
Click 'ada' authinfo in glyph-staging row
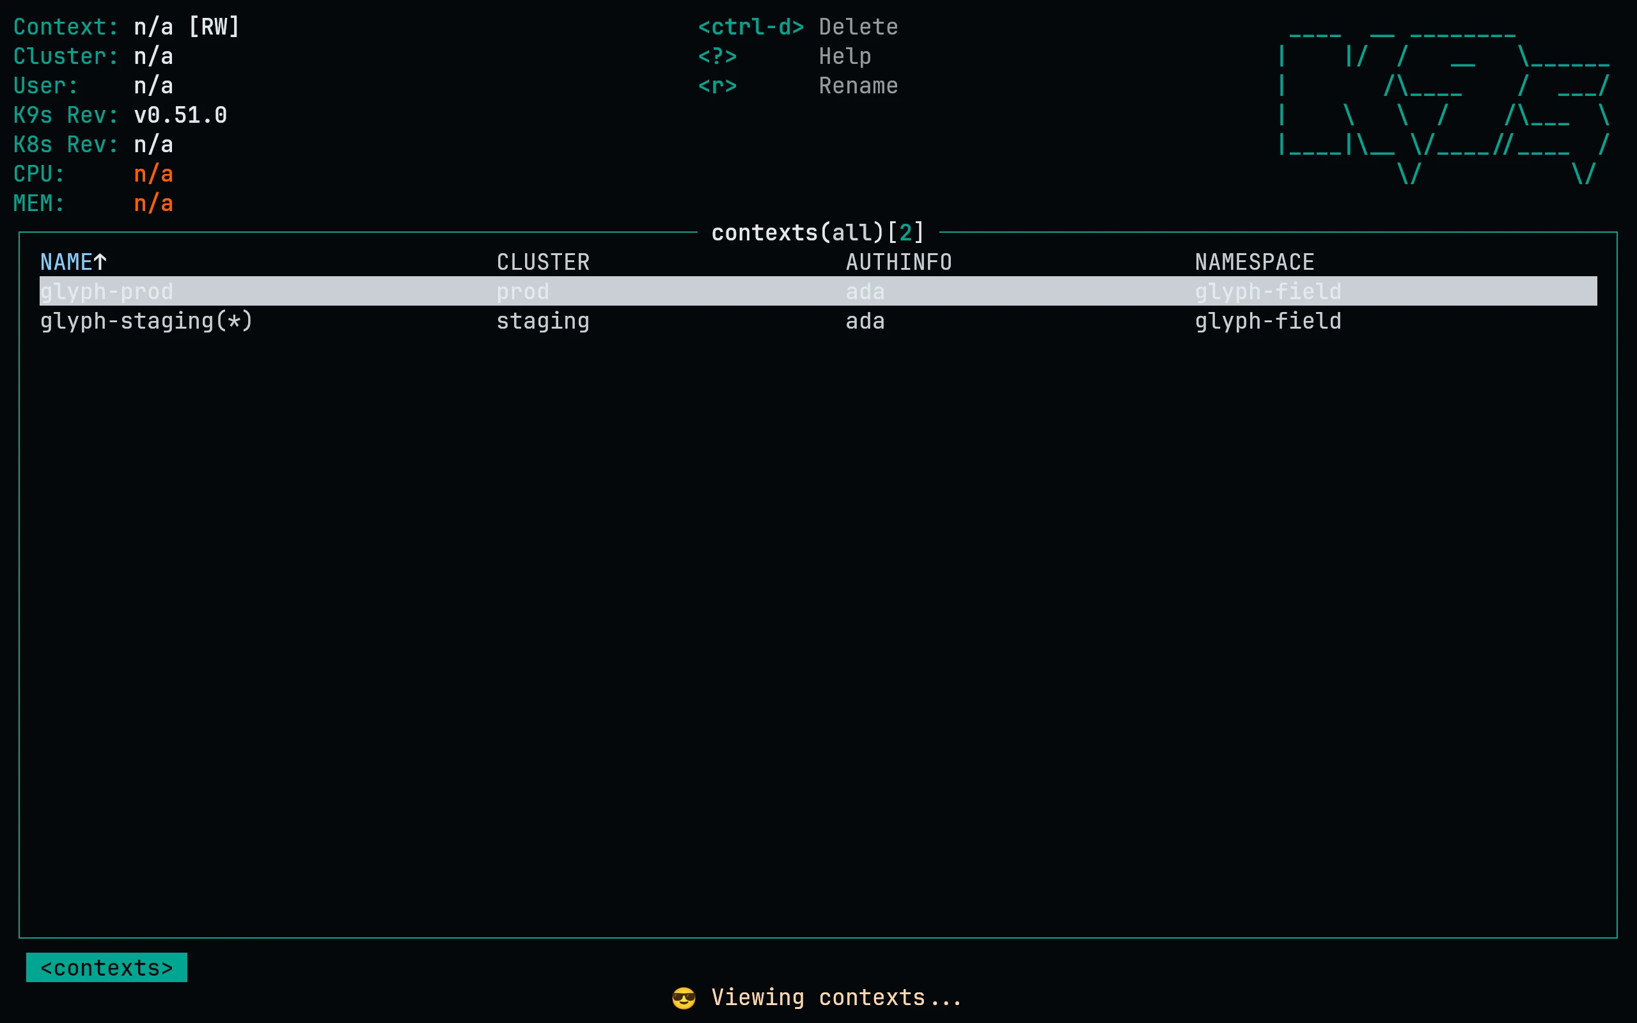(x=865, y=321)
